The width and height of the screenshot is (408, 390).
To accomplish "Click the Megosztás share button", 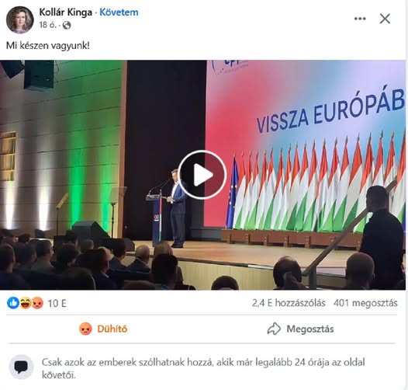I will [300, 329].
